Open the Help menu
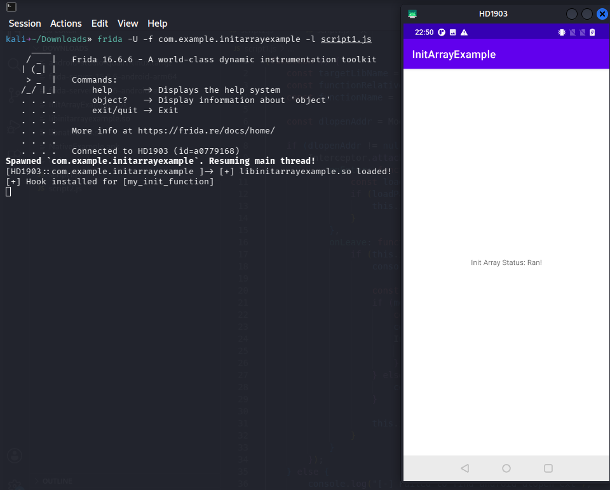 157,24
